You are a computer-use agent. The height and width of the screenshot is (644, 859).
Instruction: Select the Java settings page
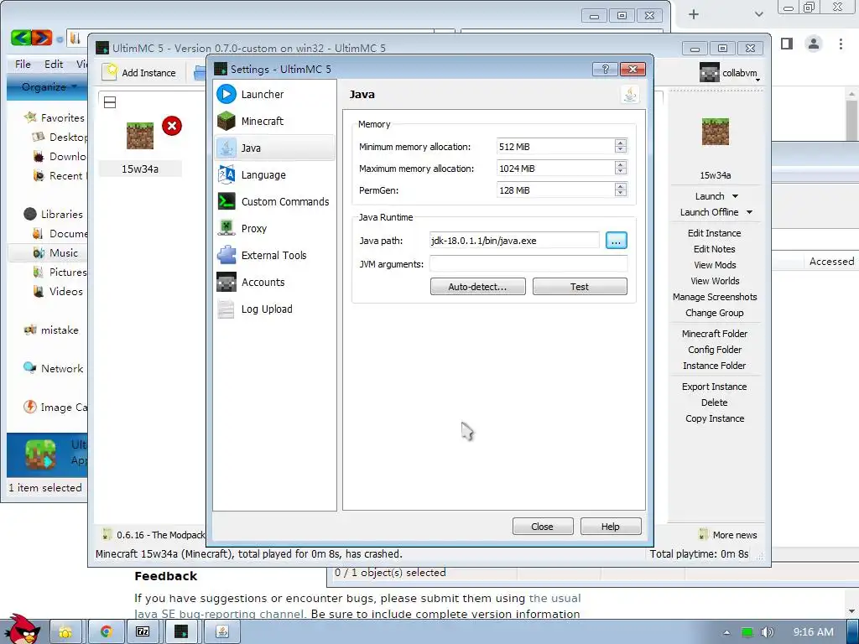point(274,148)
